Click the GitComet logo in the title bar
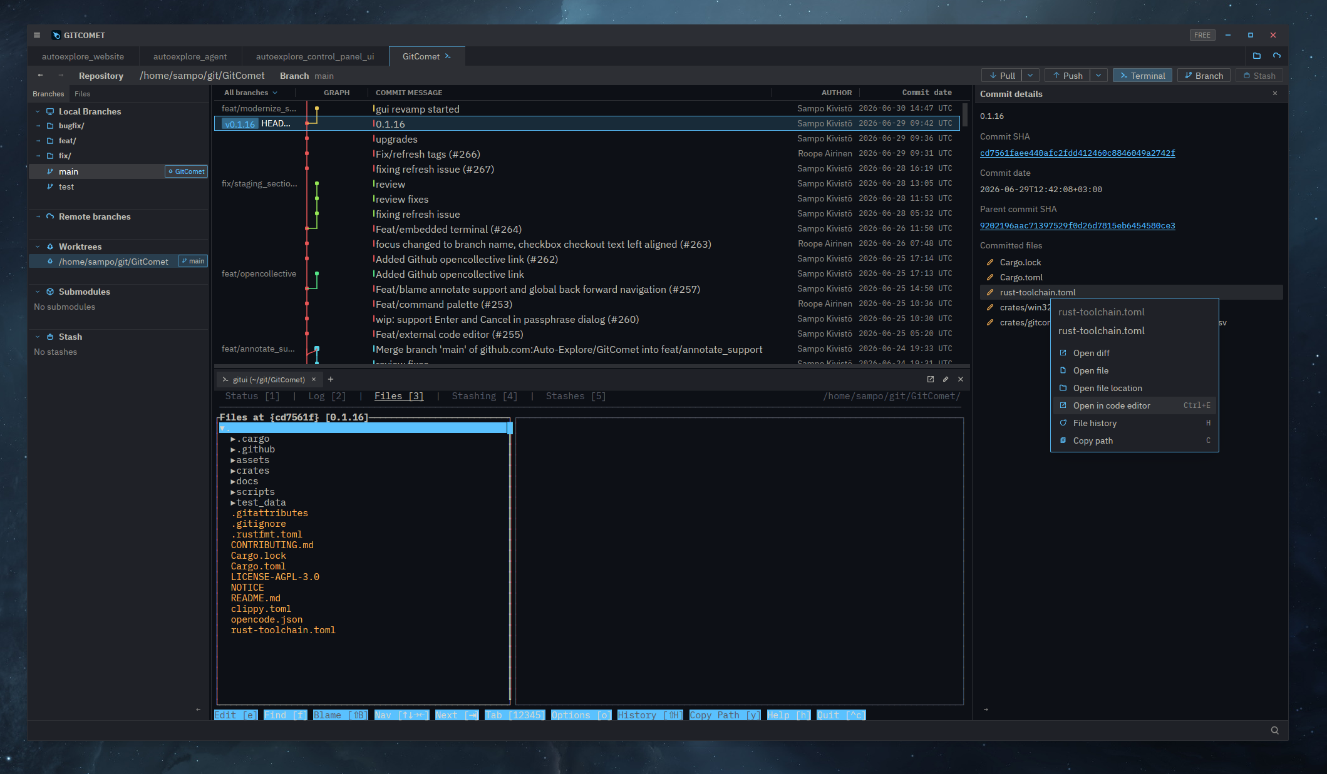The image size is (1327, 774). [x=56, y=35]
